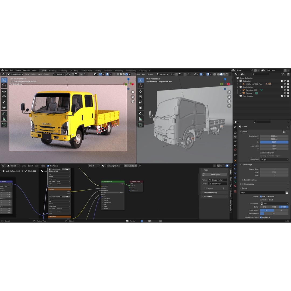This screenshot has height=291, width=291.
Task: Open the Render menu
Action: [x=18, y=71]
